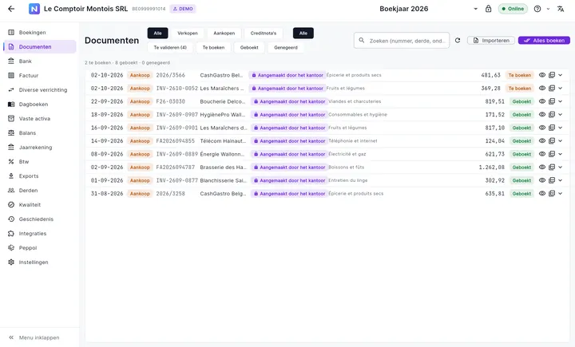Expand row INV-2609-0877 chevron
The height and width of the screenshot is (347, 575).
pos(561,180)
